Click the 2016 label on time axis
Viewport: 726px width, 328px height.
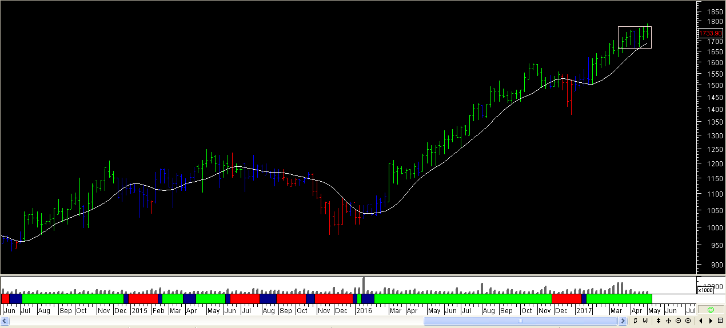pyautogui.click(x=364, y=311)
